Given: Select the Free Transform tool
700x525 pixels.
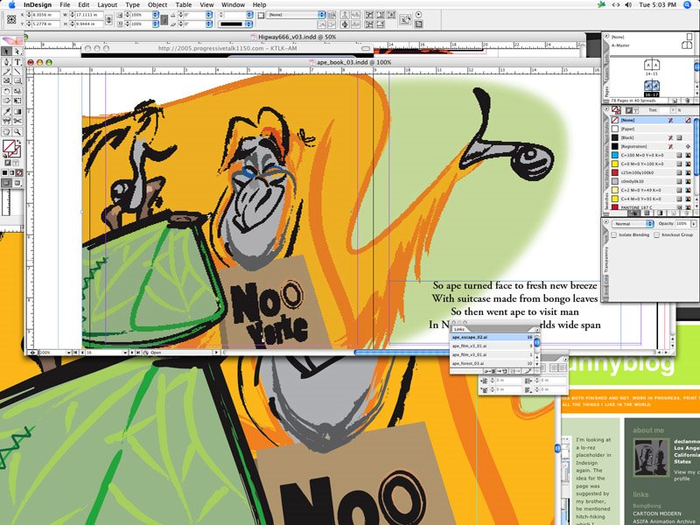Looking at the screenshot, I should tap(17, 101).
